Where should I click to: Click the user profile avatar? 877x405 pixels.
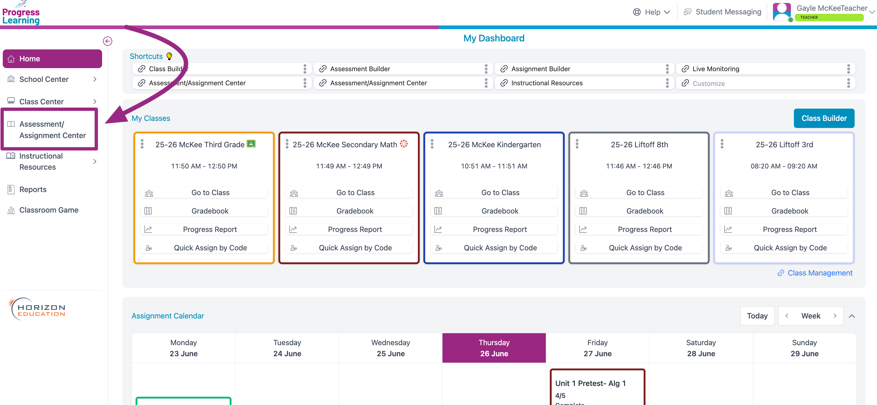(x=782, y=12)
